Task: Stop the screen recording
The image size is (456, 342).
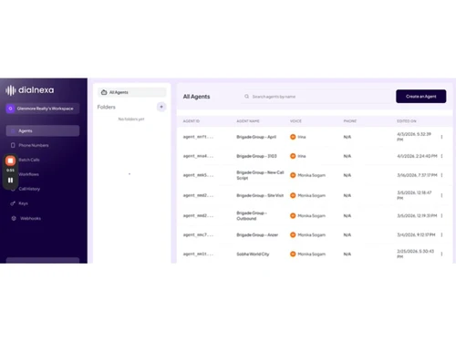Action: 10,161
